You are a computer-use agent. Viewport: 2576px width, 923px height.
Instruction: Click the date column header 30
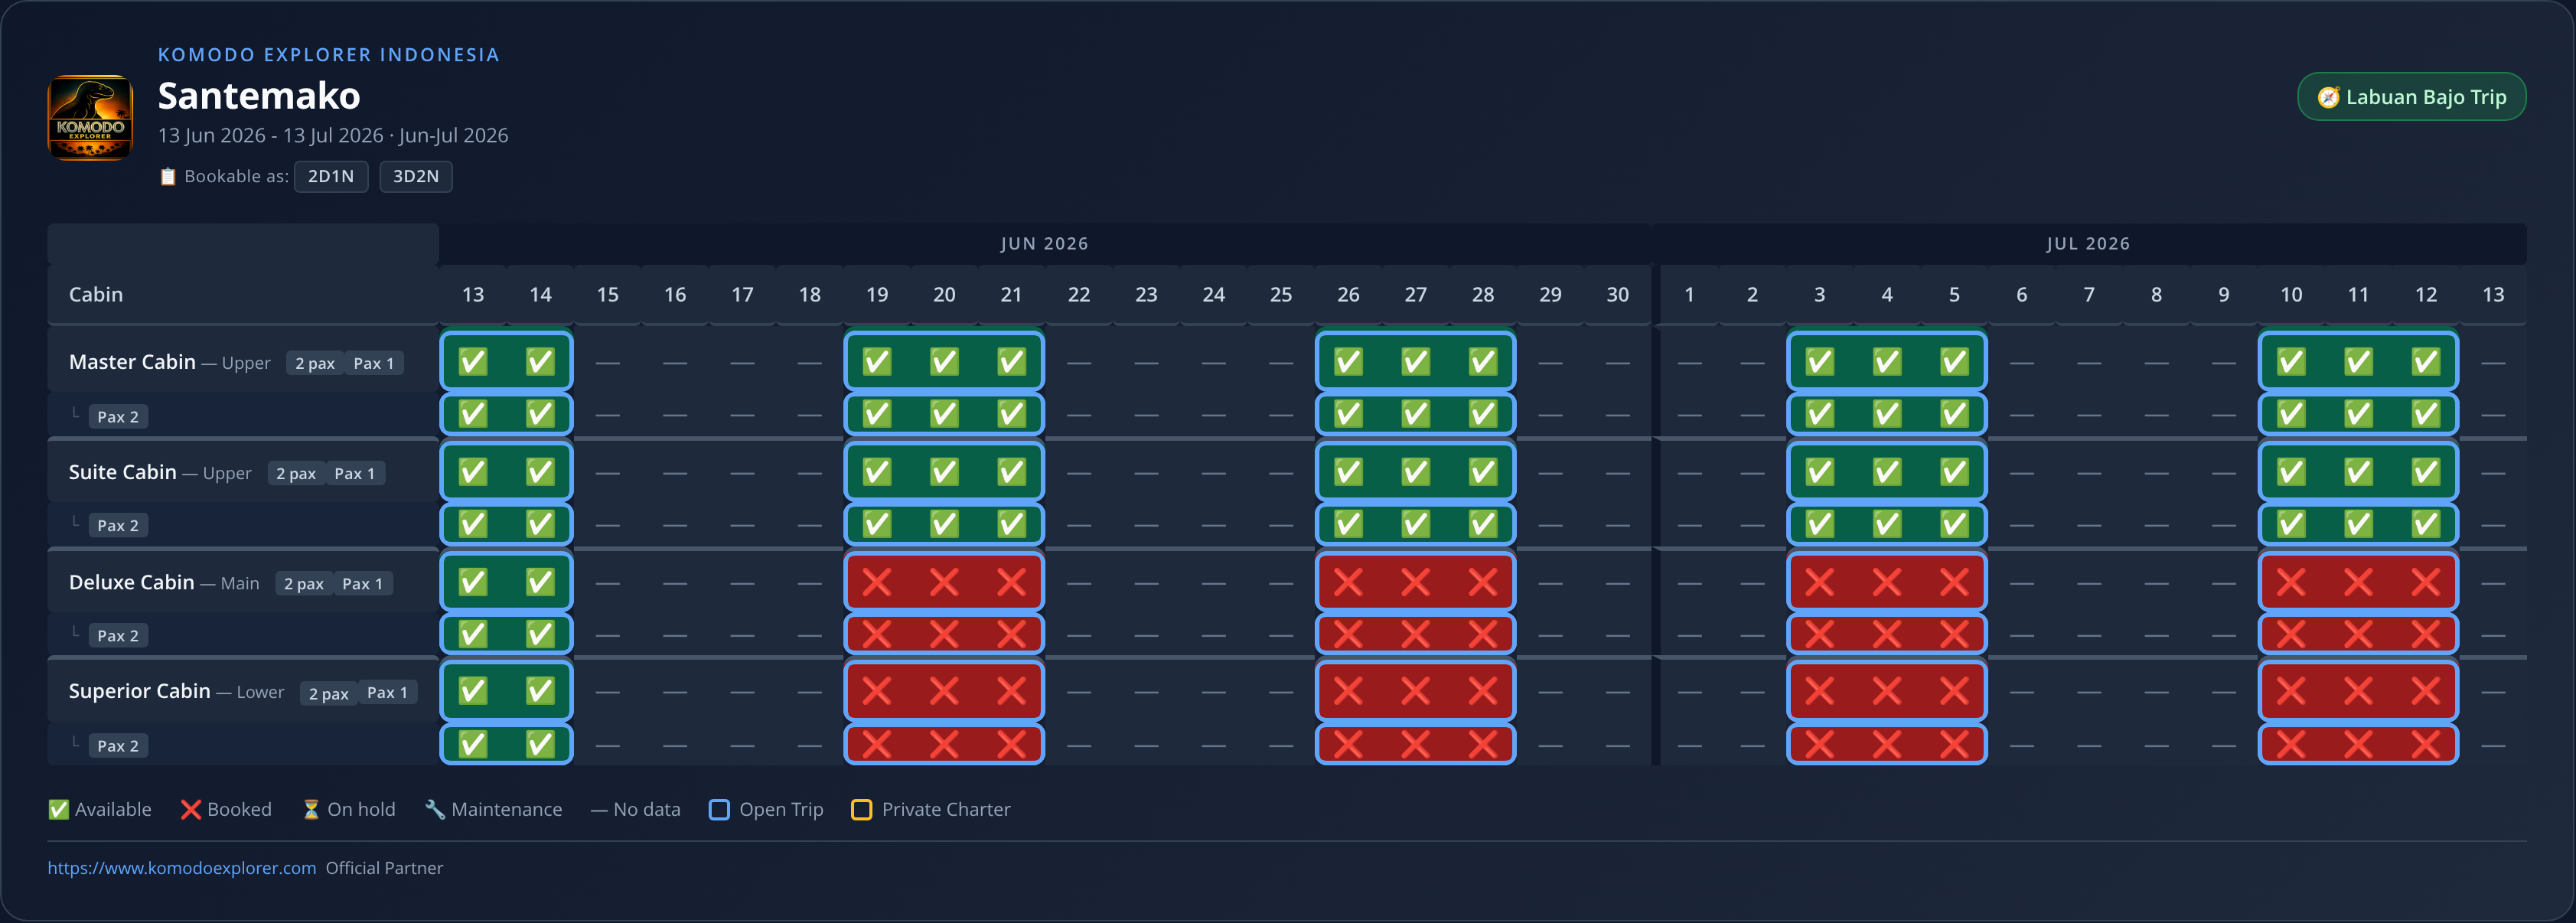(1617, 294)
